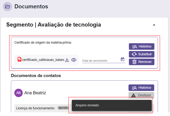The image size is (170, 116).
Task: Preview the certificate with the eye icon
Action: tap(74, 60)
